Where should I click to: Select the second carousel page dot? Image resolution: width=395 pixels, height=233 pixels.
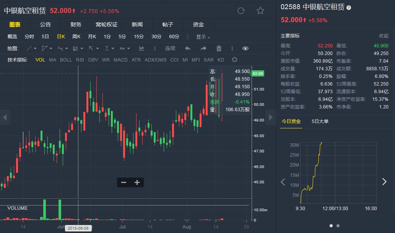click(338, 226)
